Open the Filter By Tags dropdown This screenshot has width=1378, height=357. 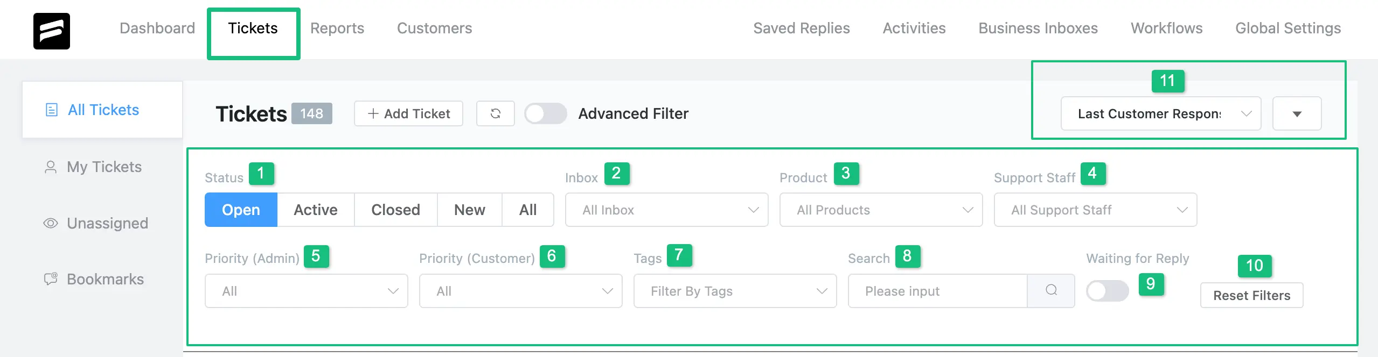pos(735,291)
